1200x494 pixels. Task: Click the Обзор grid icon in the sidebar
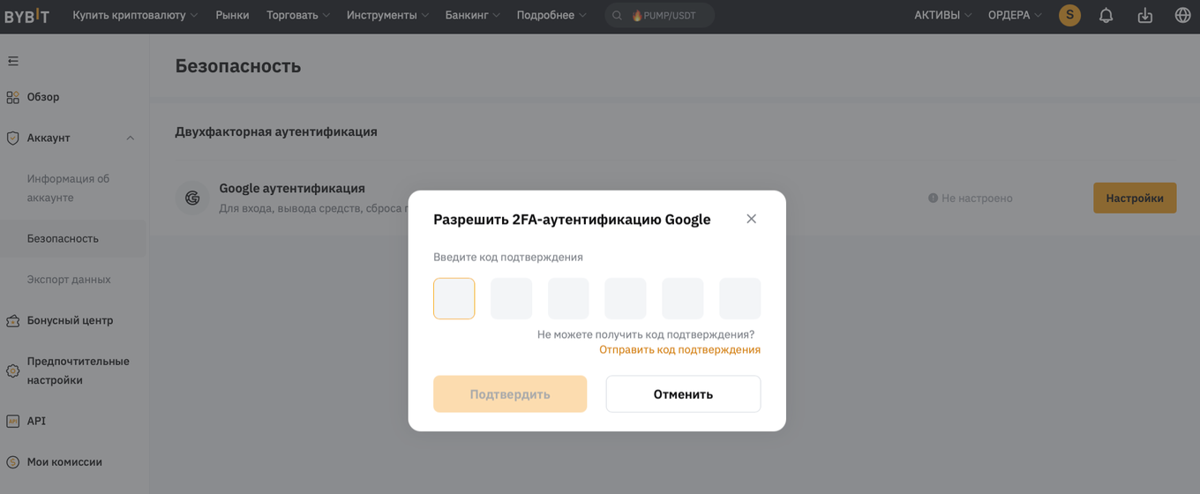tap(12, 97)
